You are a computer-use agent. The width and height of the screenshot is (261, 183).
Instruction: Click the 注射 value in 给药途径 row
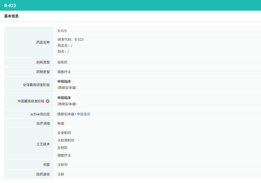pyautogui.click(x=61, y=174)
